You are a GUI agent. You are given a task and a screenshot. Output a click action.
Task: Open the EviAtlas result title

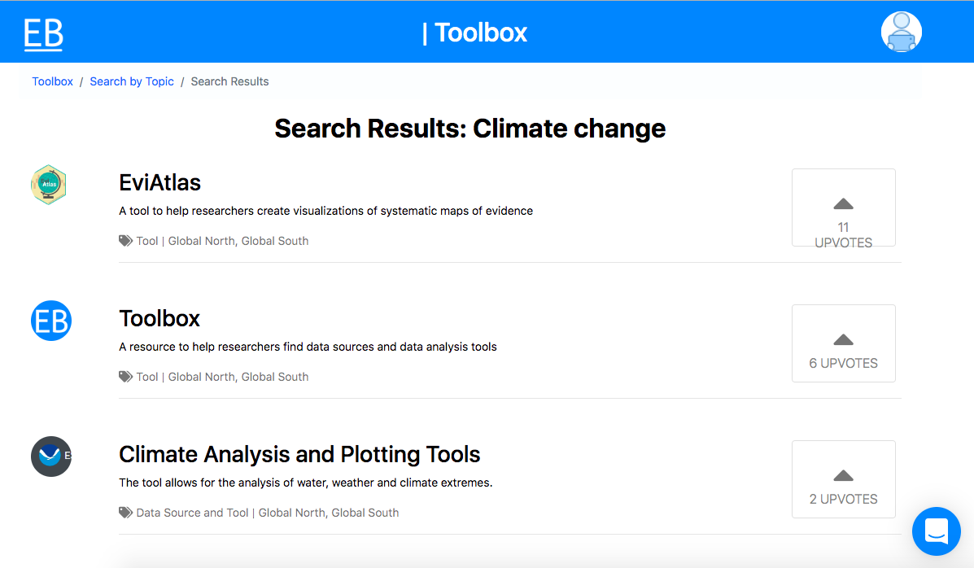pos(159,183)
